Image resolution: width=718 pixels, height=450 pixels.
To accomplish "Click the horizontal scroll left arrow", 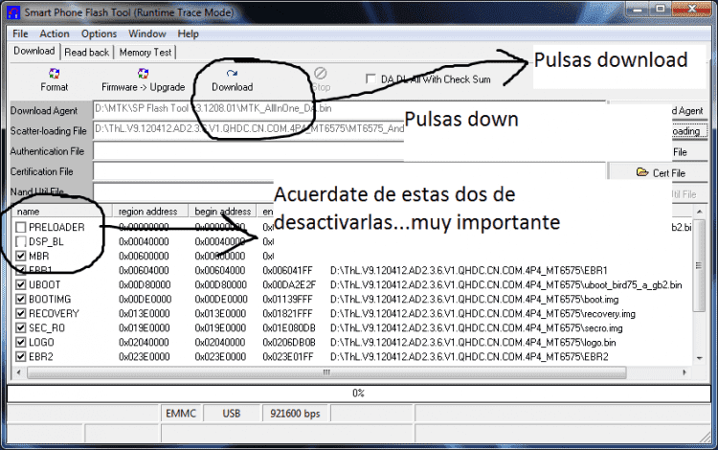I will tap(19, 372).
